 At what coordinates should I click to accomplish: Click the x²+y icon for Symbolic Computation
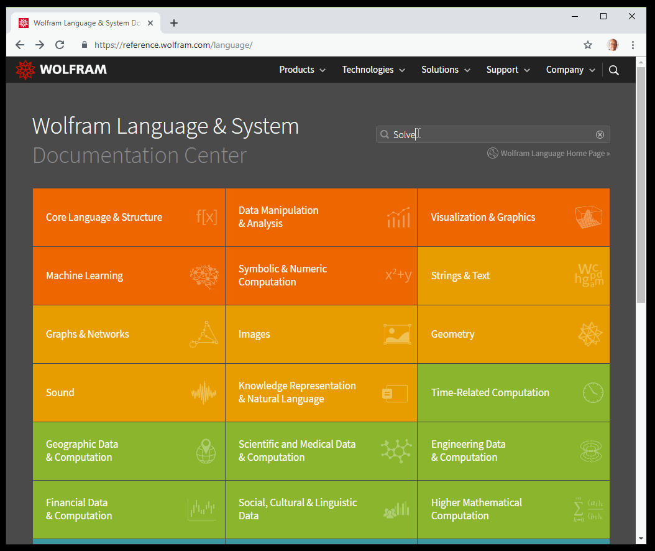pos(398,275)
